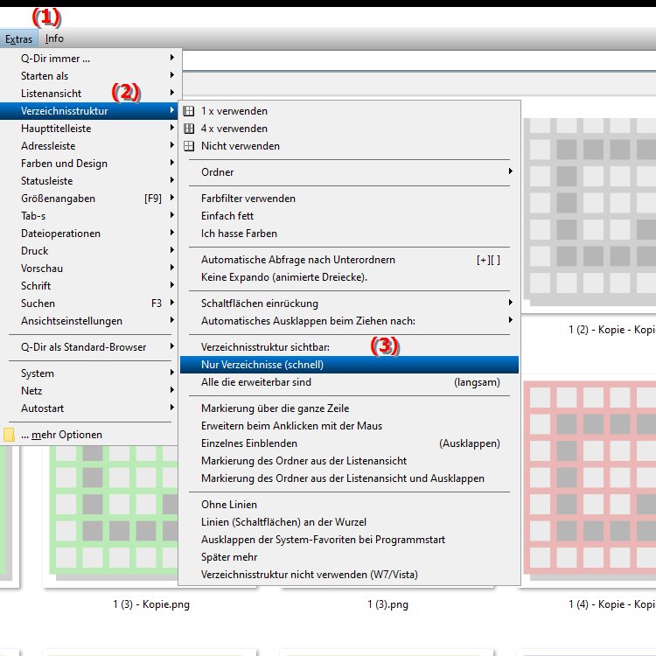The image size is (656, 656).
Task: Click the '4 x verwenden' grid icon
Action: coord(189,129)
